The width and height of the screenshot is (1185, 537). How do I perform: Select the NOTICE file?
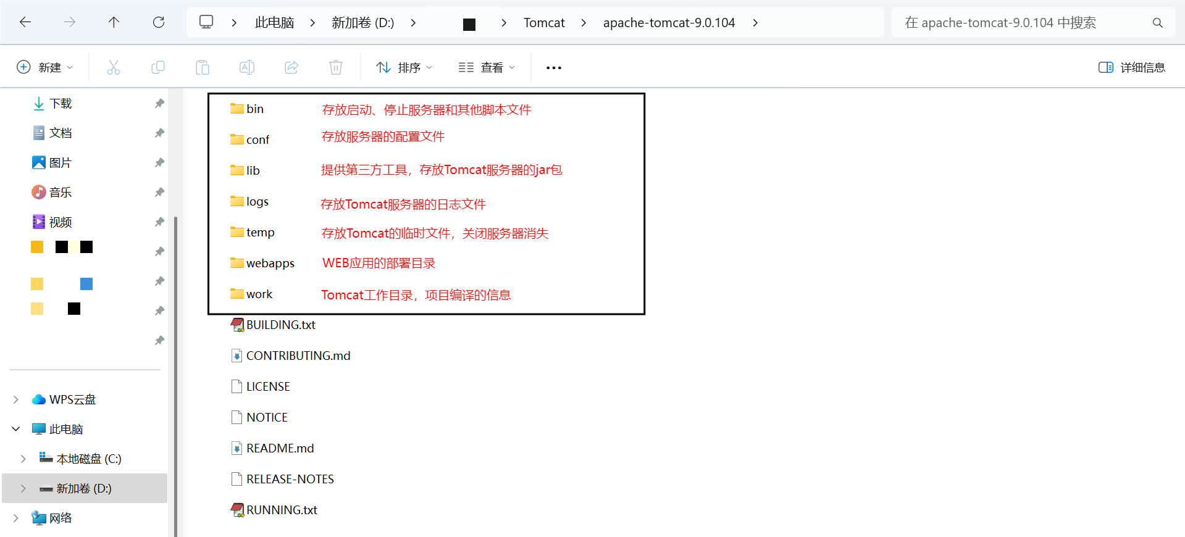[x=259, y=418]
